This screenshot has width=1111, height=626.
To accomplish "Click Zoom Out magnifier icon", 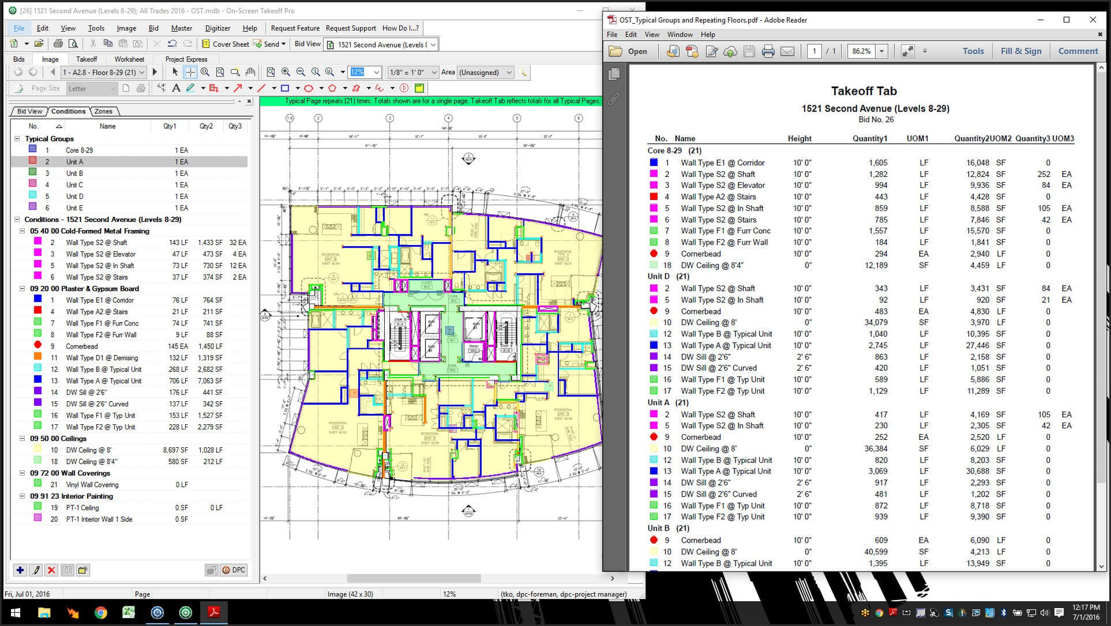I will pos(300,72).
